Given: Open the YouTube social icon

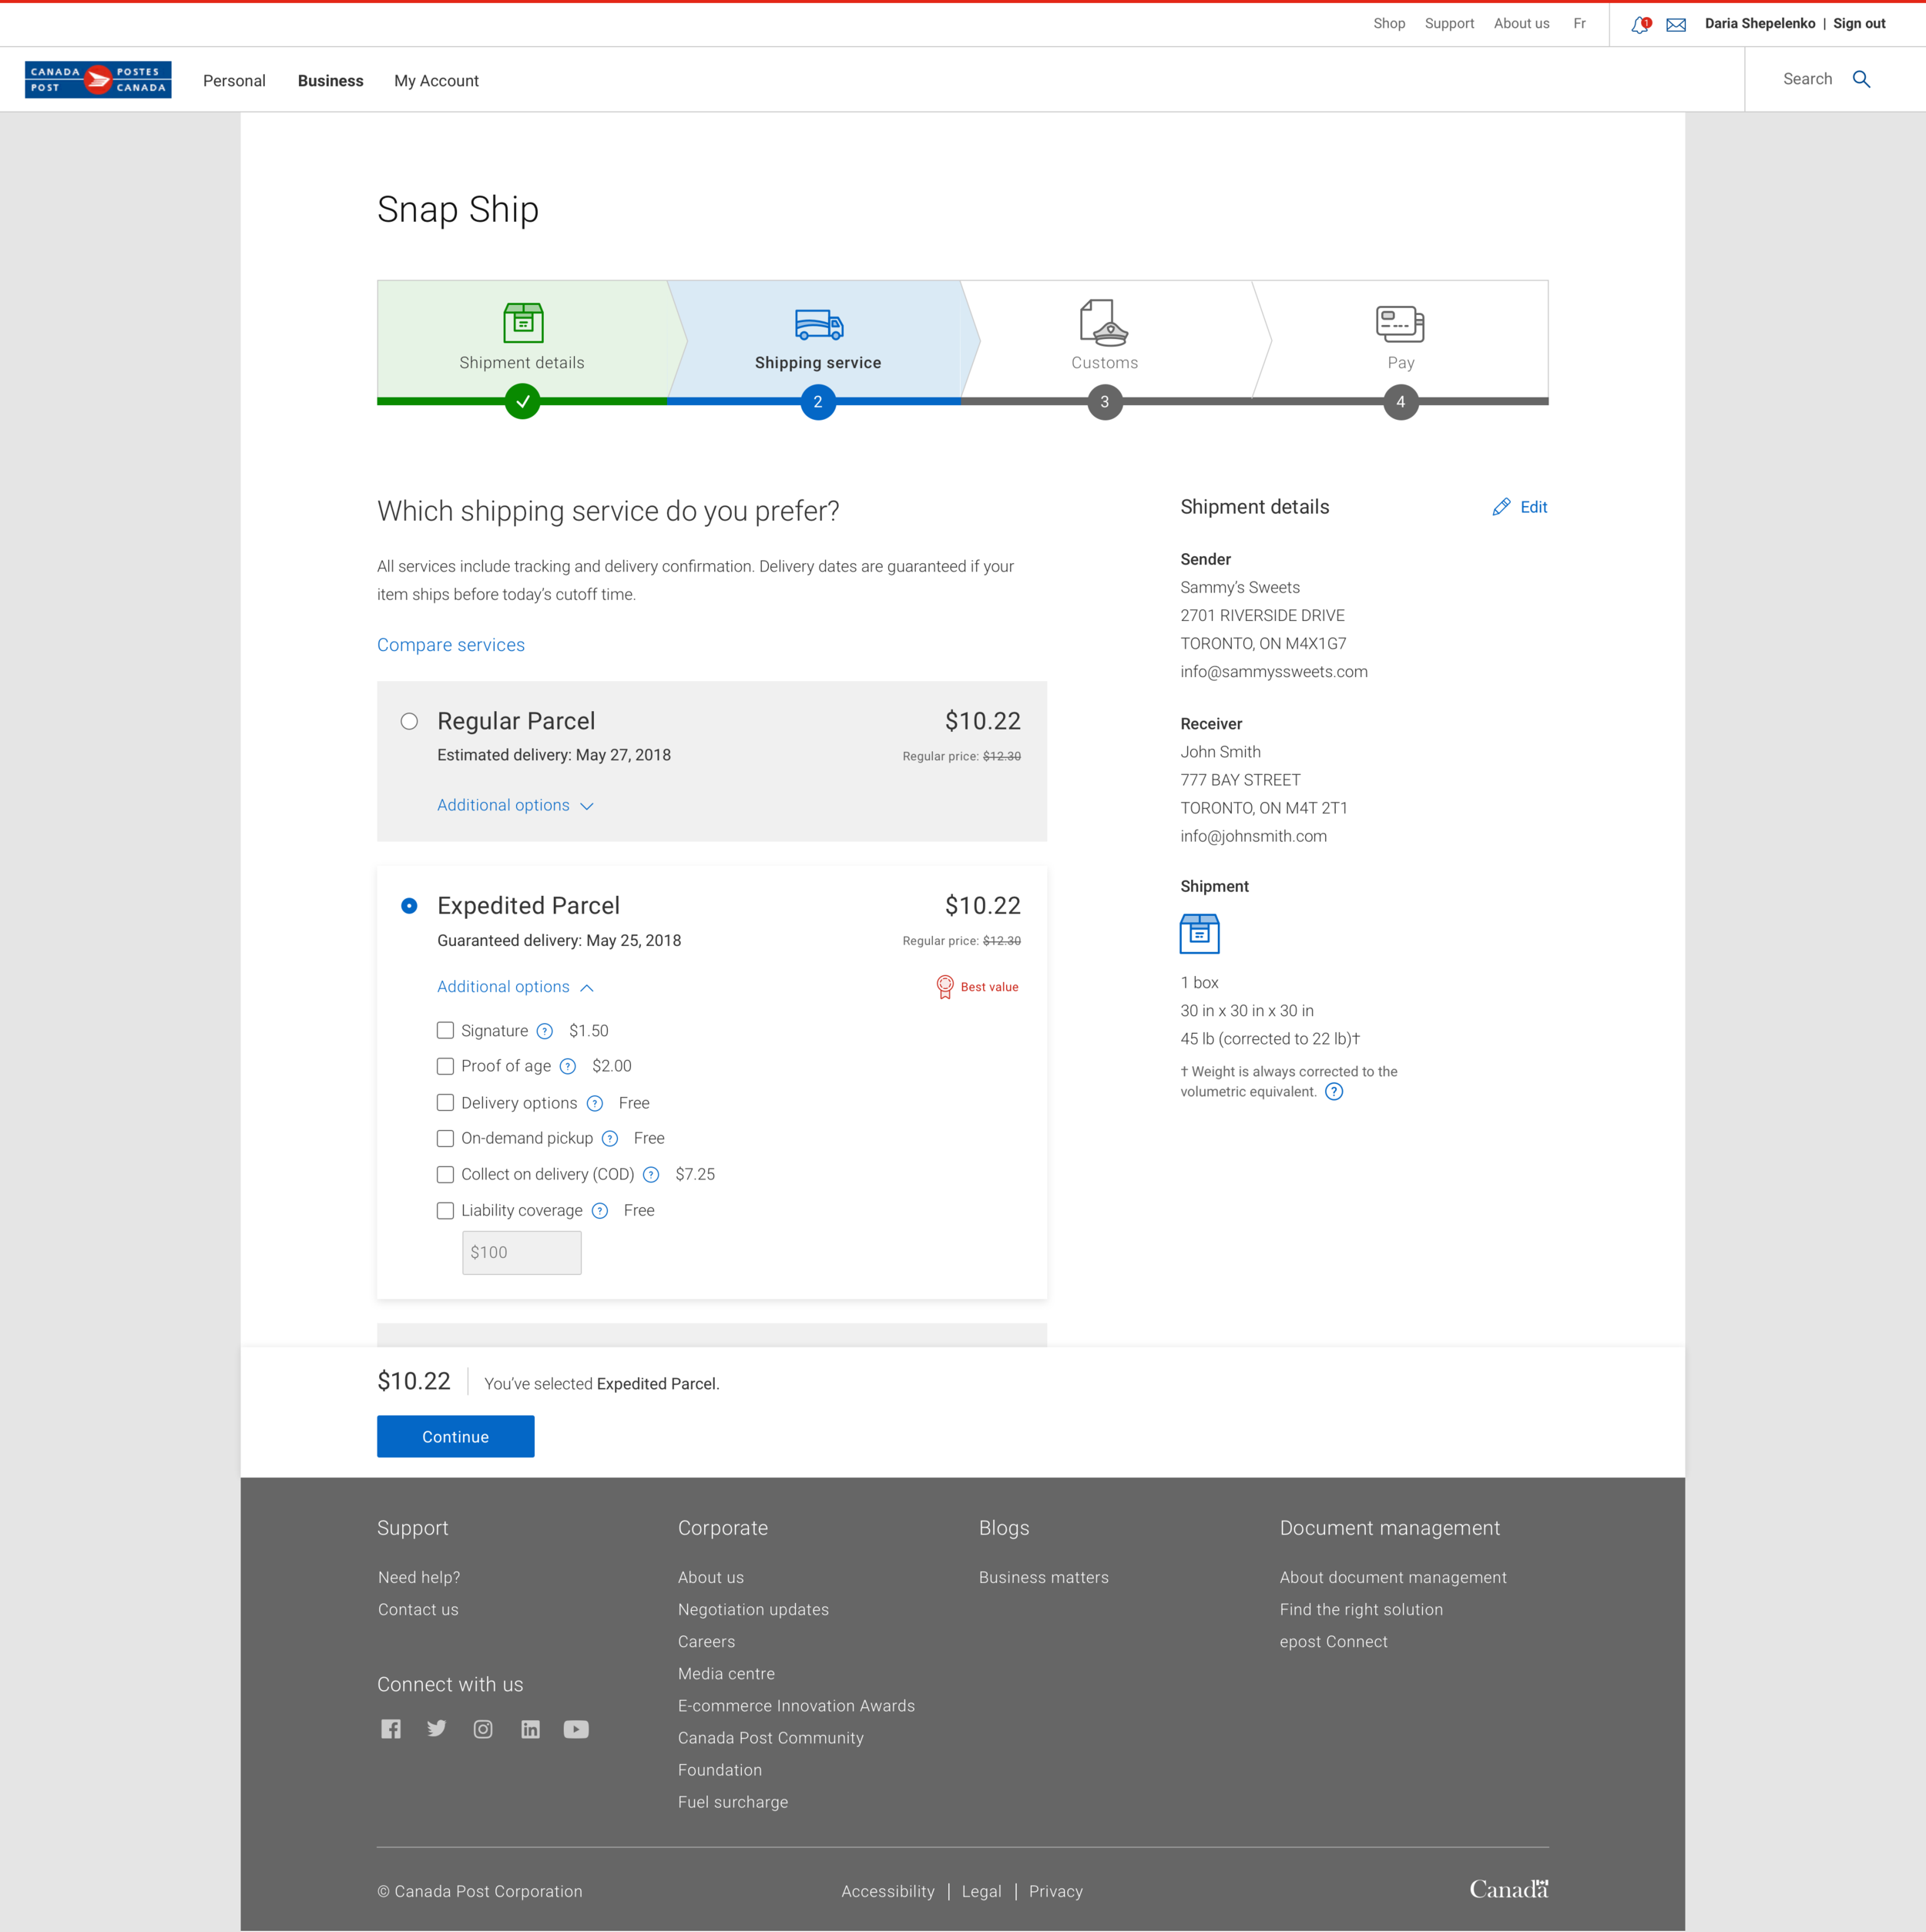Looking at the screenshot, I should point(576,1729).
